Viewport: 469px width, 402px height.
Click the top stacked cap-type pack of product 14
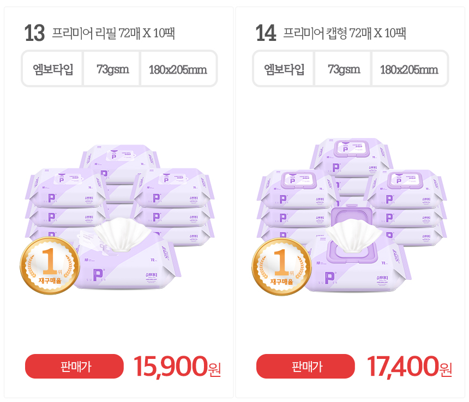coord(351,152)
